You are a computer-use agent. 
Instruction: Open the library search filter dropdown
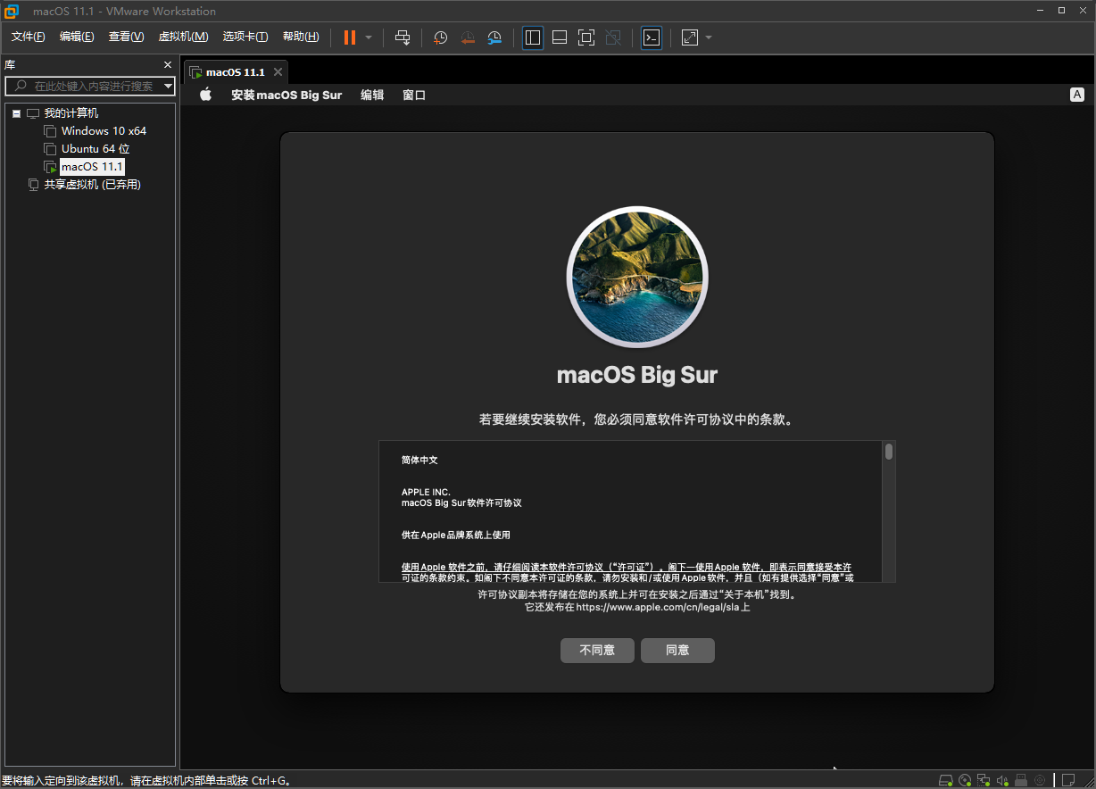click(168, 87)
